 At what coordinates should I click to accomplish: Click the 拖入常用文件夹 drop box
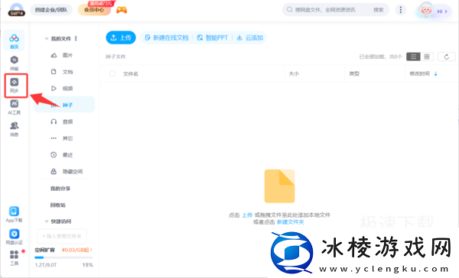pos(62,236)
